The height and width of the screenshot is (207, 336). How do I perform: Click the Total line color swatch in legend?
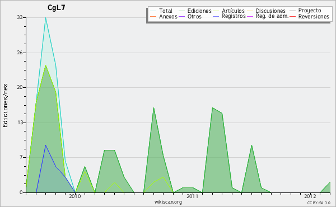[x=153, y=11]
